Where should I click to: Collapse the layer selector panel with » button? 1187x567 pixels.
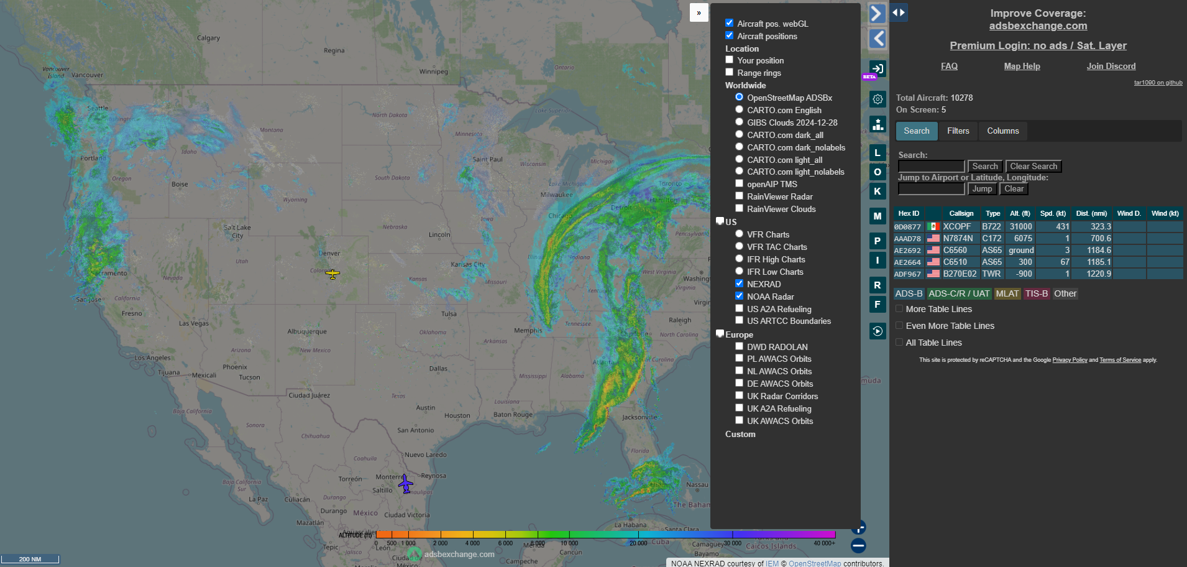pyautogui.click(x=699, y=12)
